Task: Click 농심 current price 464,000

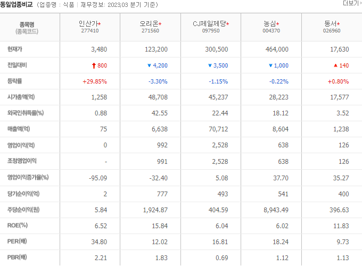Action: click(x=277, y=49)
